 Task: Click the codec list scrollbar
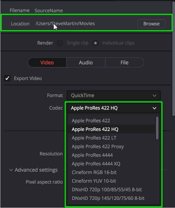pos(157,128)
